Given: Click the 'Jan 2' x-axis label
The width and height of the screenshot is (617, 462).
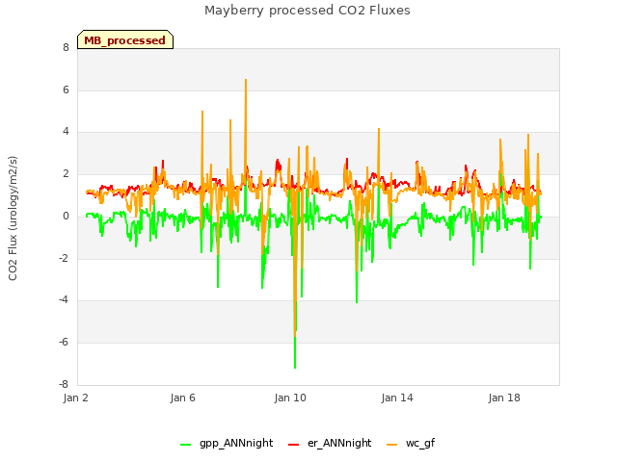Looking at the screenshot, I should [75, 398].
